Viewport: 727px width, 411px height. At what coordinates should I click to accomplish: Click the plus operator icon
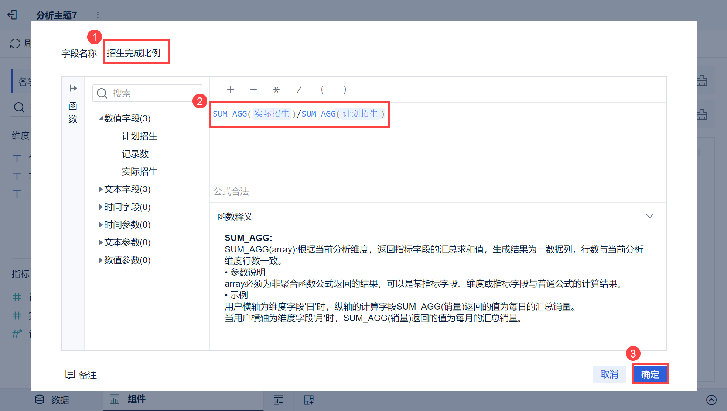[231, 90]
